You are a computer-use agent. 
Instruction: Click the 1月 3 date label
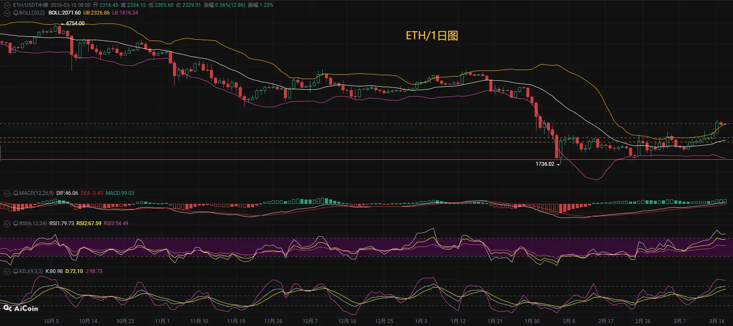click(x=421, y=321)
